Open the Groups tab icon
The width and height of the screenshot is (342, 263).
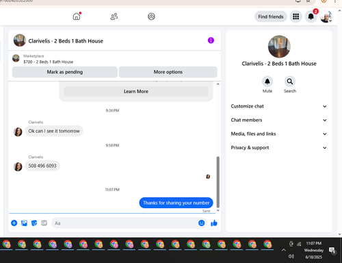tap(151, 16)
